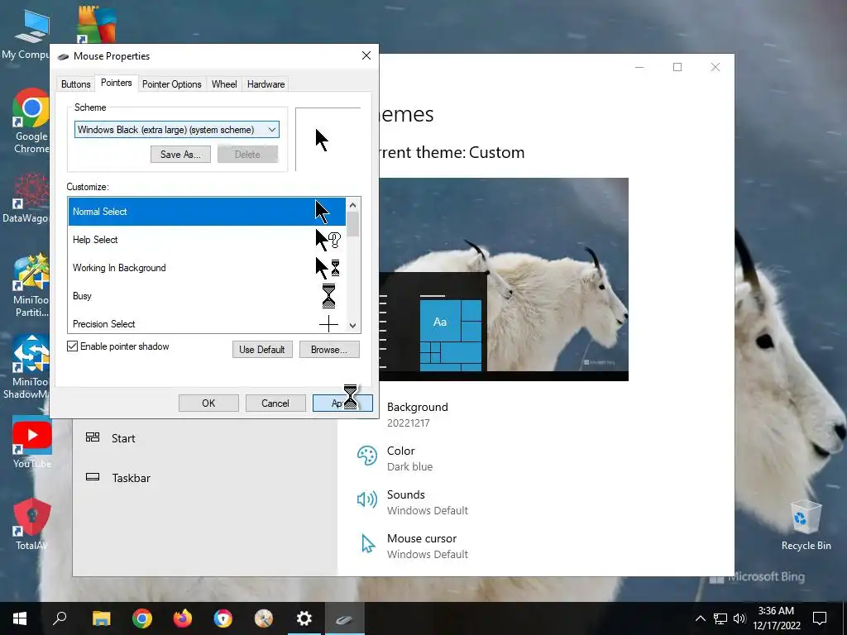Open DataWagon desktop shortcut

pos(26,198)
